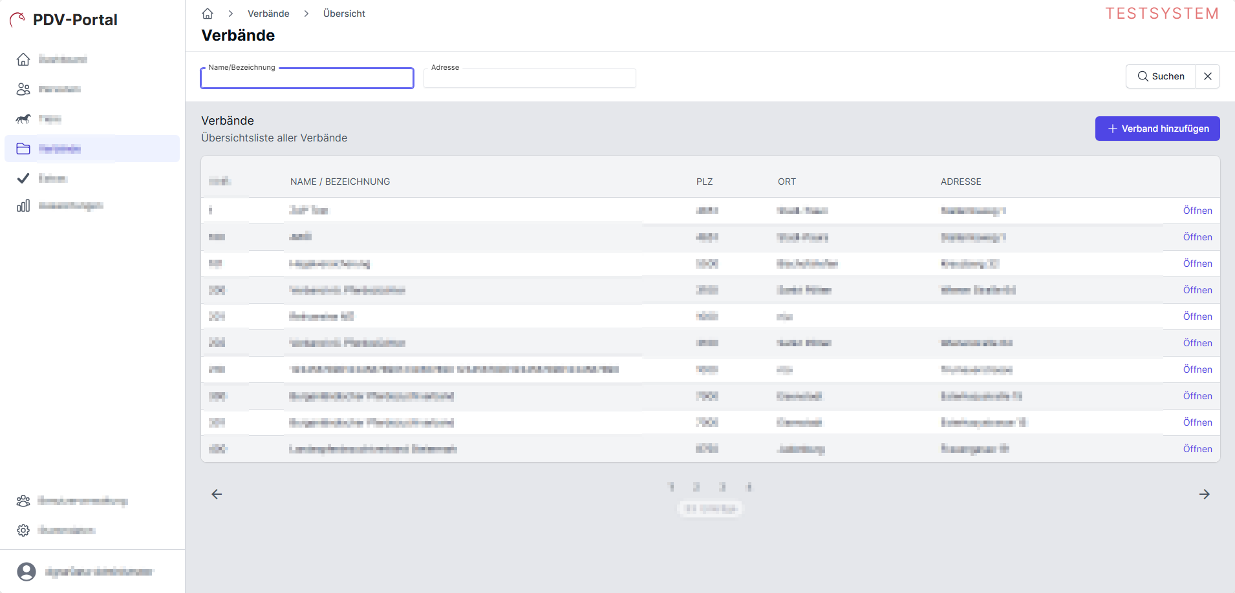Navigate to Verbände in the breadcrumb
Screen dimensions: 1235x593
268,14
